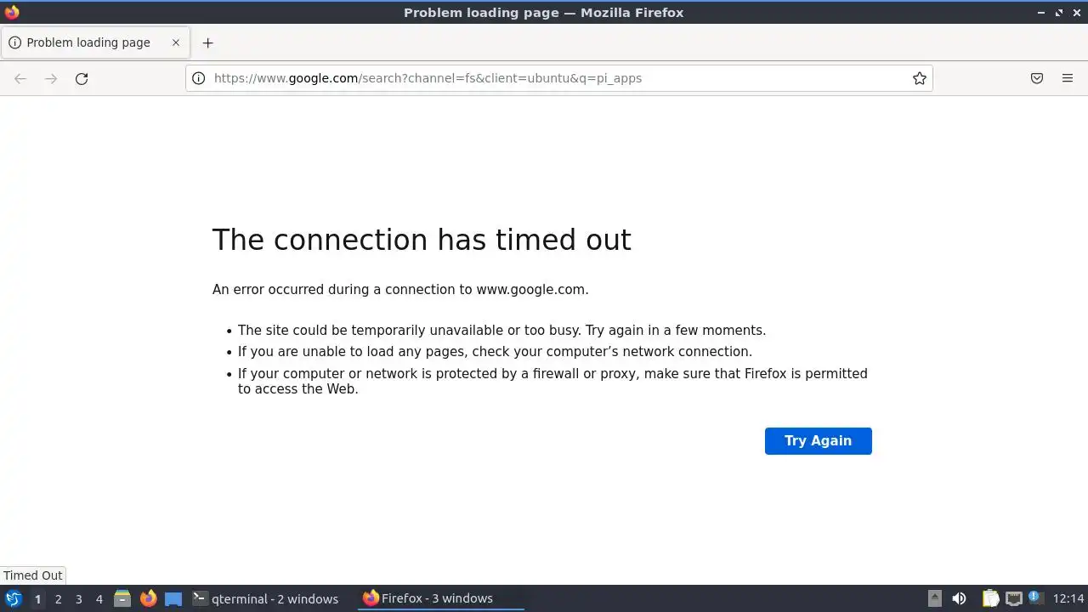The image size is (1088, 612).
Task: Close the Problem loading page tab
Action: [176, 42]
